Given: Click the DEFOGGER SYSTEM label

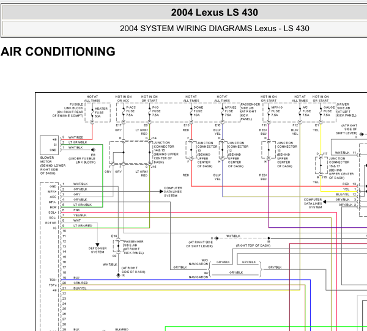Looking at the screenshot, I should tap(98, 250).
